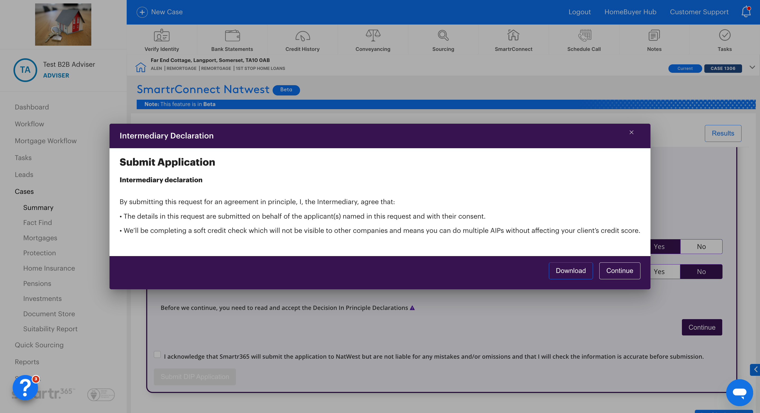Screen dimensions: 760x413
Task: Click the house icon beside case address
Action: click(x=140, y=67)
